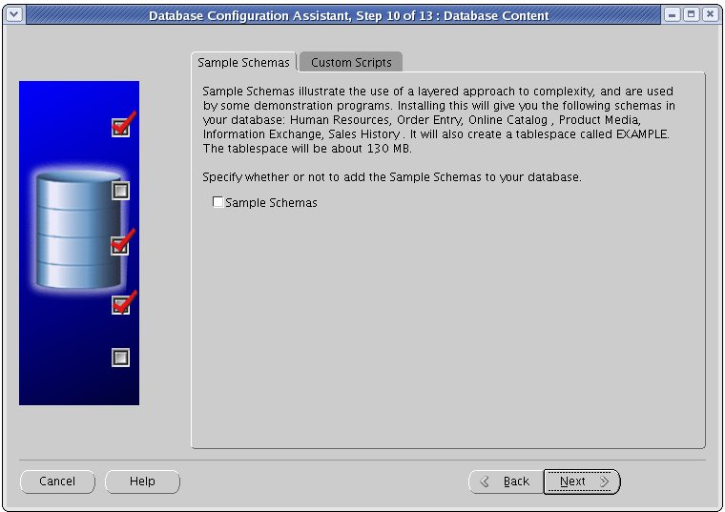Click the Database Configuration Assistant title bar
The width and height of the screenshot is (725, 512).
point(348,15)
